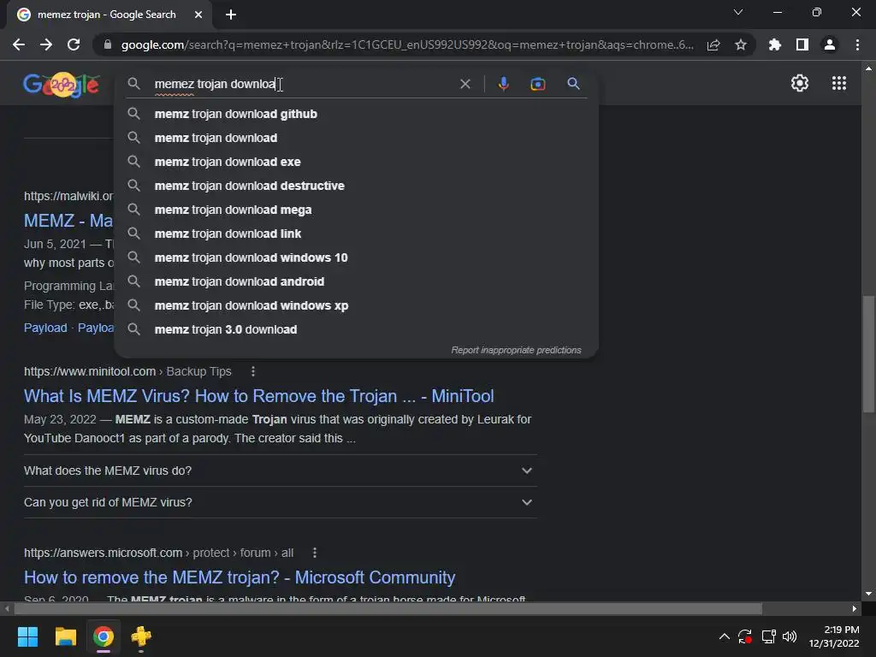The height and width of the screenshot is (657, 876).
Task: Click into the Google search text field
Action: coord(302,84)
